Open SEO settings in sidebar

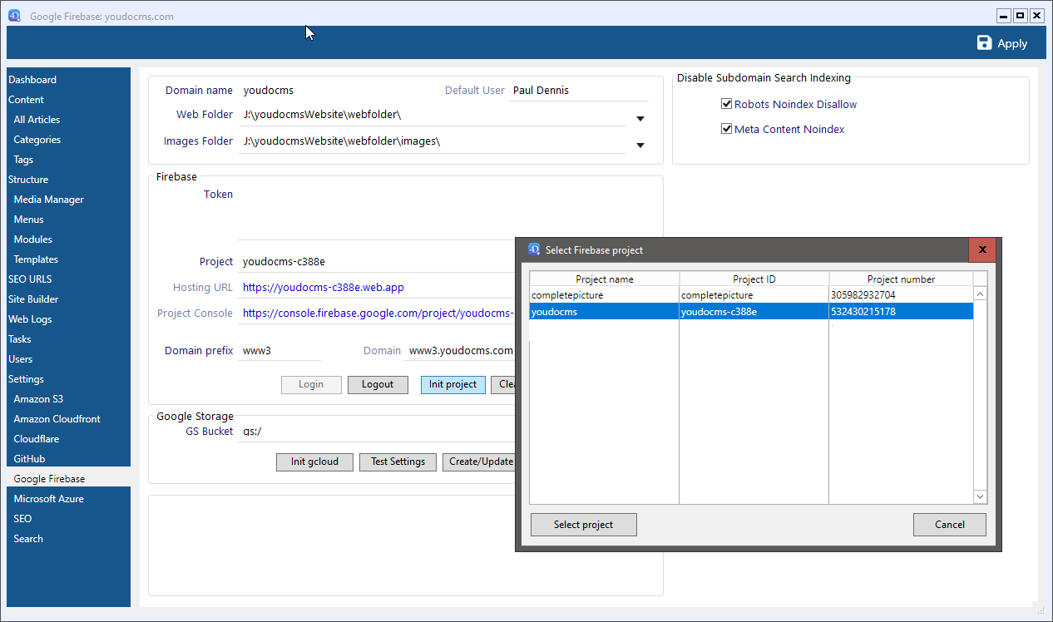point(22,519)
